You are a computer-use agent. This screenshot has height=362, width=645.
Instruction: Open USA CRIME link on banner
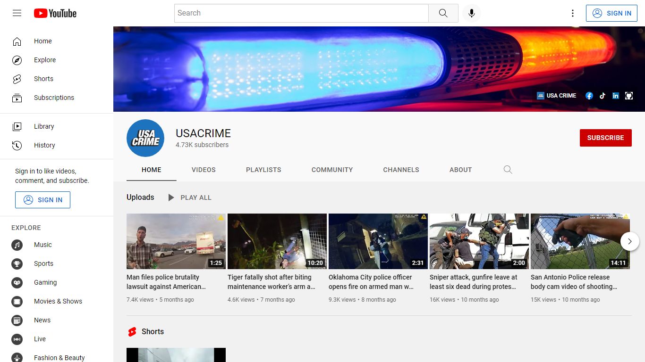557,96
